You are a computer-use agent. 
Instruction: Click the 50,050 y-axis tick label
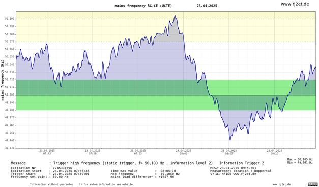[10, 57]
